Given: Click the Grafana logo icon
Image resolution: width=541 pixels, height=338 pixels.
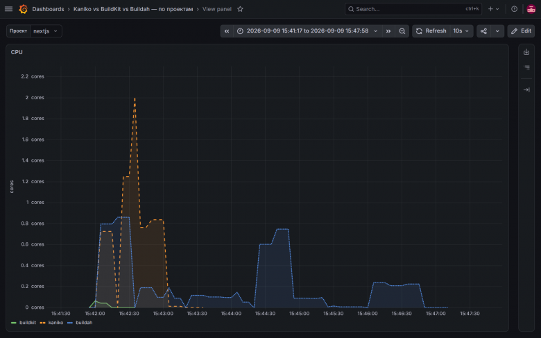Looking at the screenshot, I should pyautogui.click(x=24, y=9).
